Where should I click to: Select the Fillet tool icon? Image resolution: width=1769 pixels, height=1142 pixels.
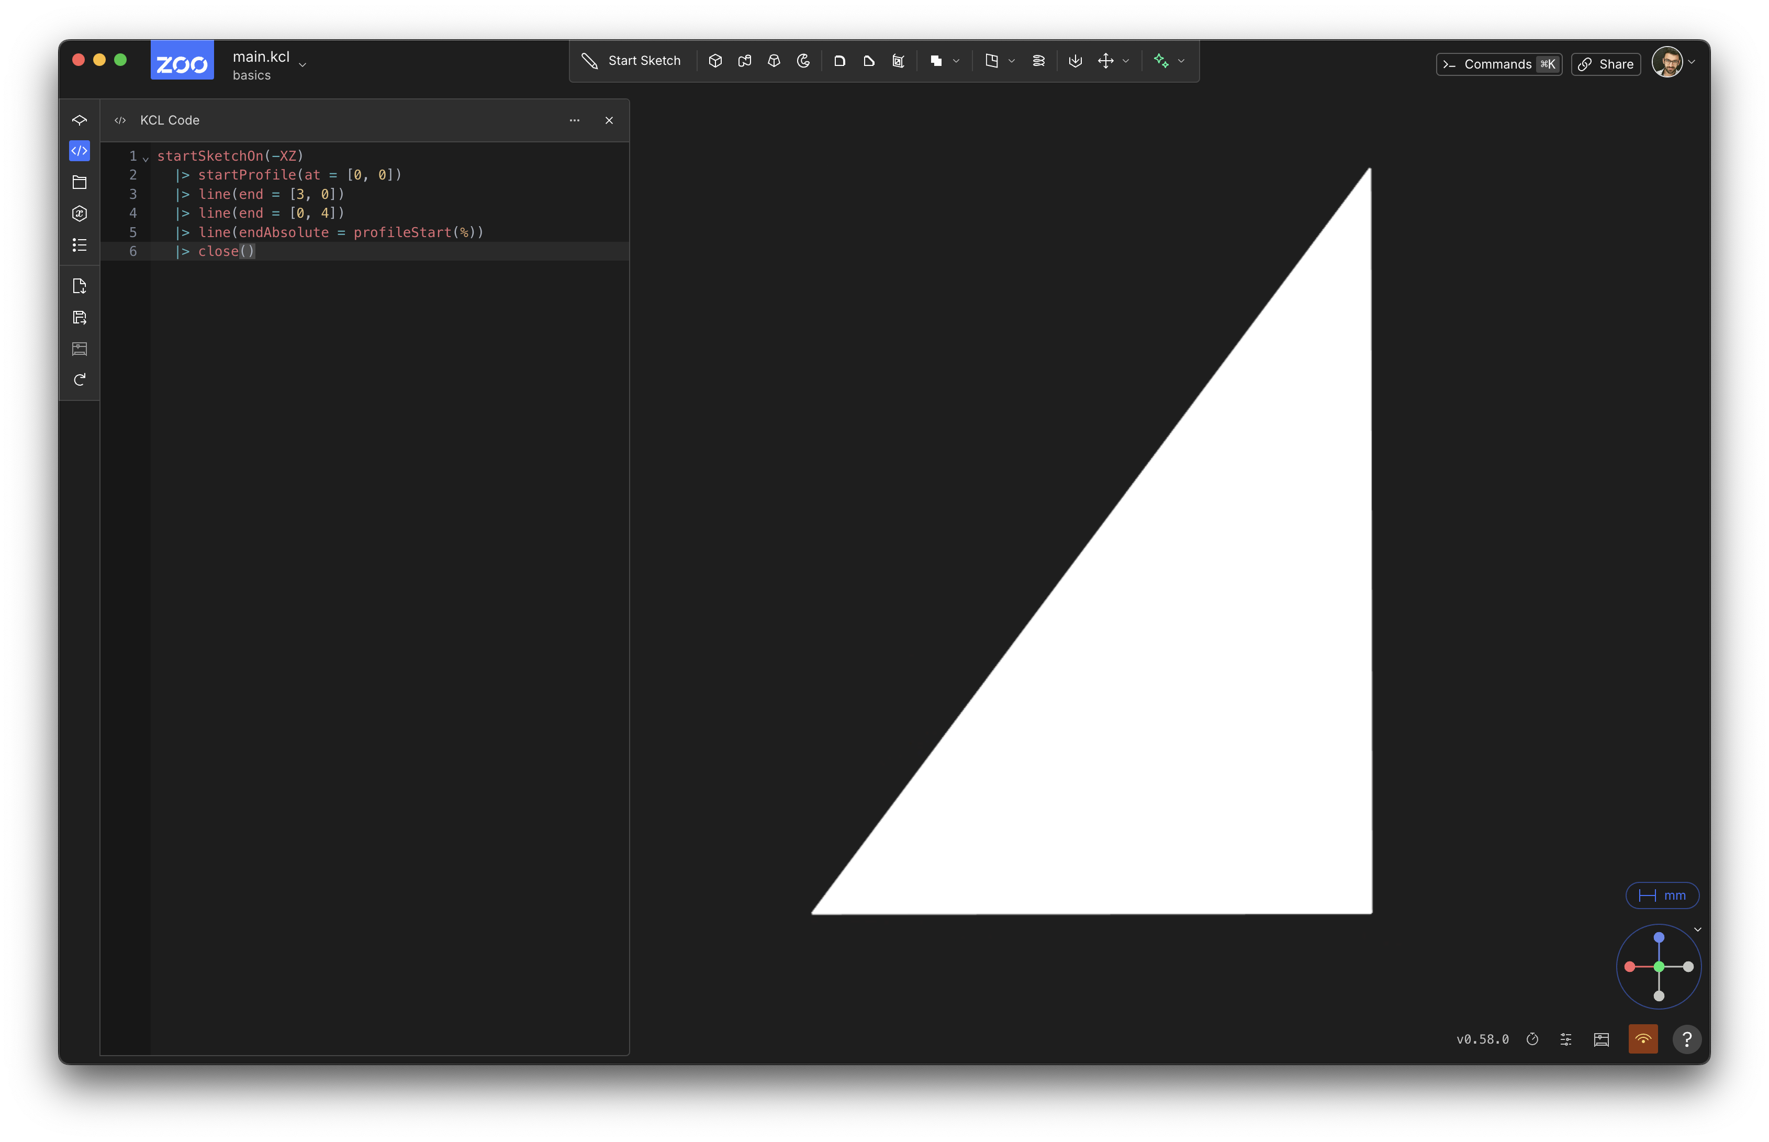(x=840, y=61)
